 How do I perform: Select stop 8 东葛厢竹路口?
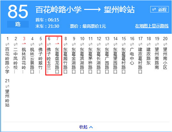pyautogui.click(x=65, y=61)
